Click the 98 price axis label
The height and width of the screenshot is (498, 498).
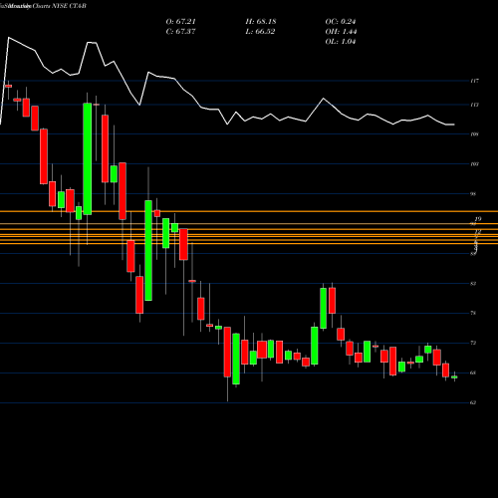pos(473,193)
